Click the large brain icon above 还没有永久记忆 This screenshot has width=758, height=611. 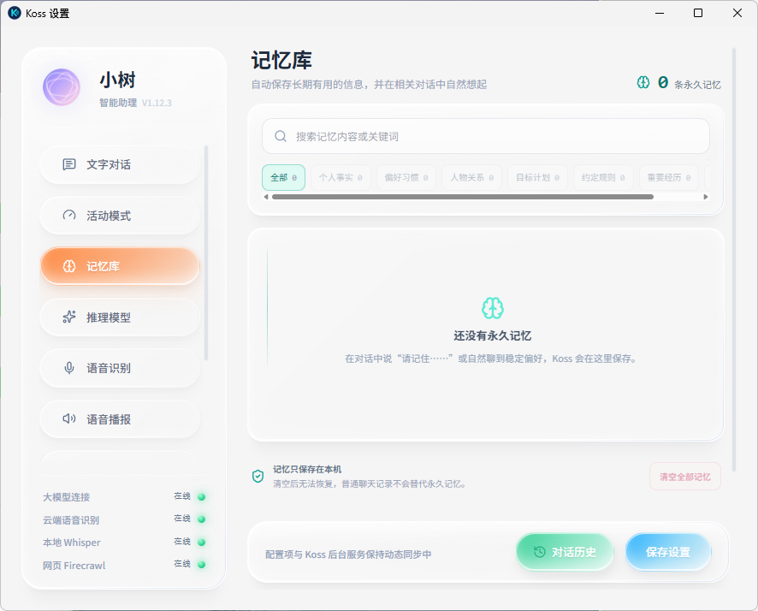493,308
